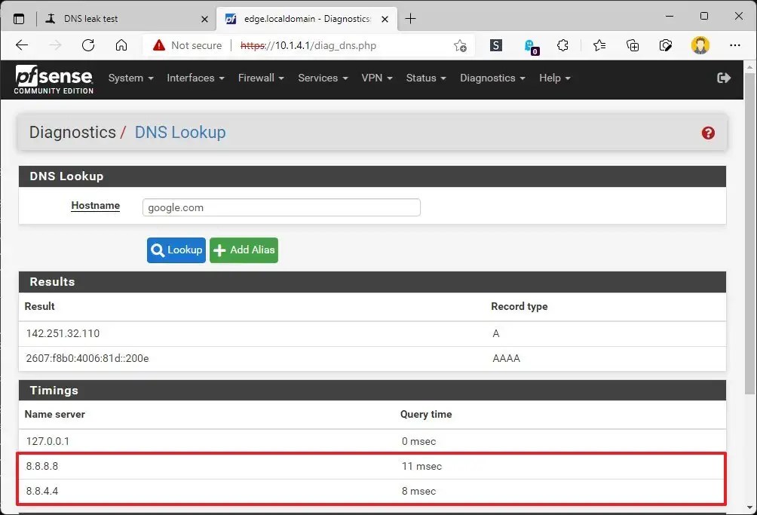Open the Diagnostics dropdown menu
Image resolution: width=757 pixels, height=515 pixels.
[492, 78]
